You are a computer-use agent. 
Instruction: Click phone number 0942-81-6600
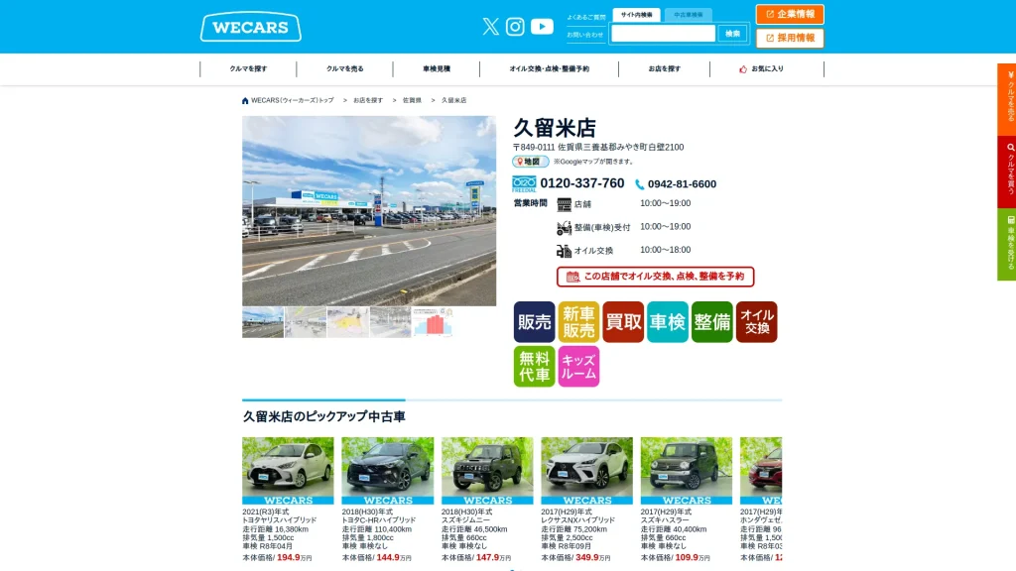pyautogui.click(x=683, y=184)
